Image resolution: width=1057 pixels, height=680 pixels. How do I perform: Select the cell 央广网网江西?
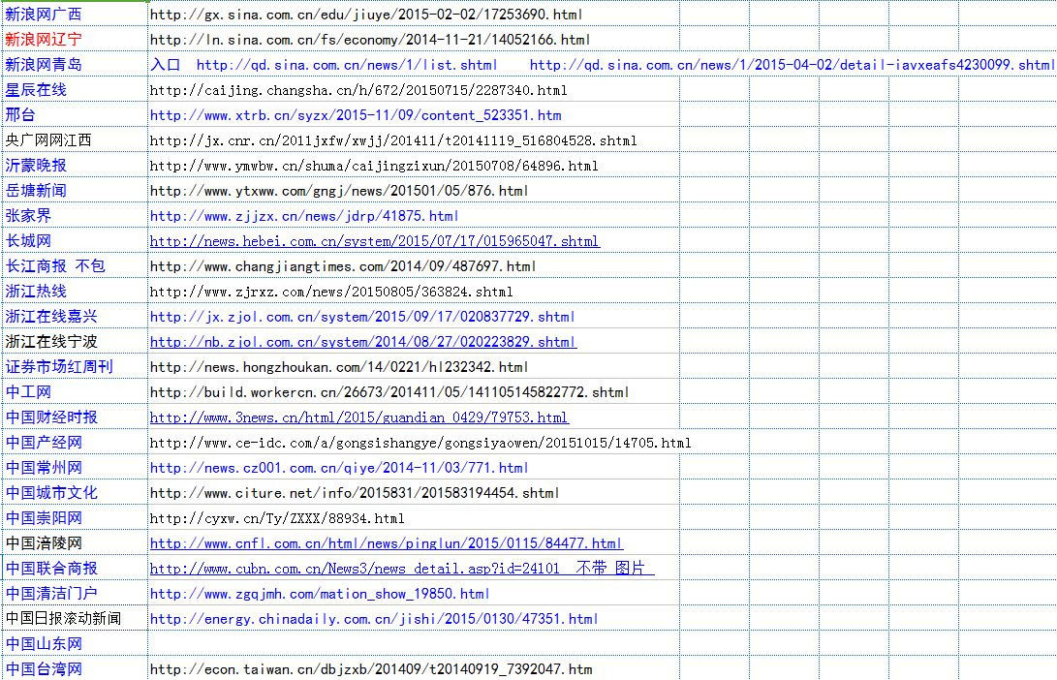point(75,139)
